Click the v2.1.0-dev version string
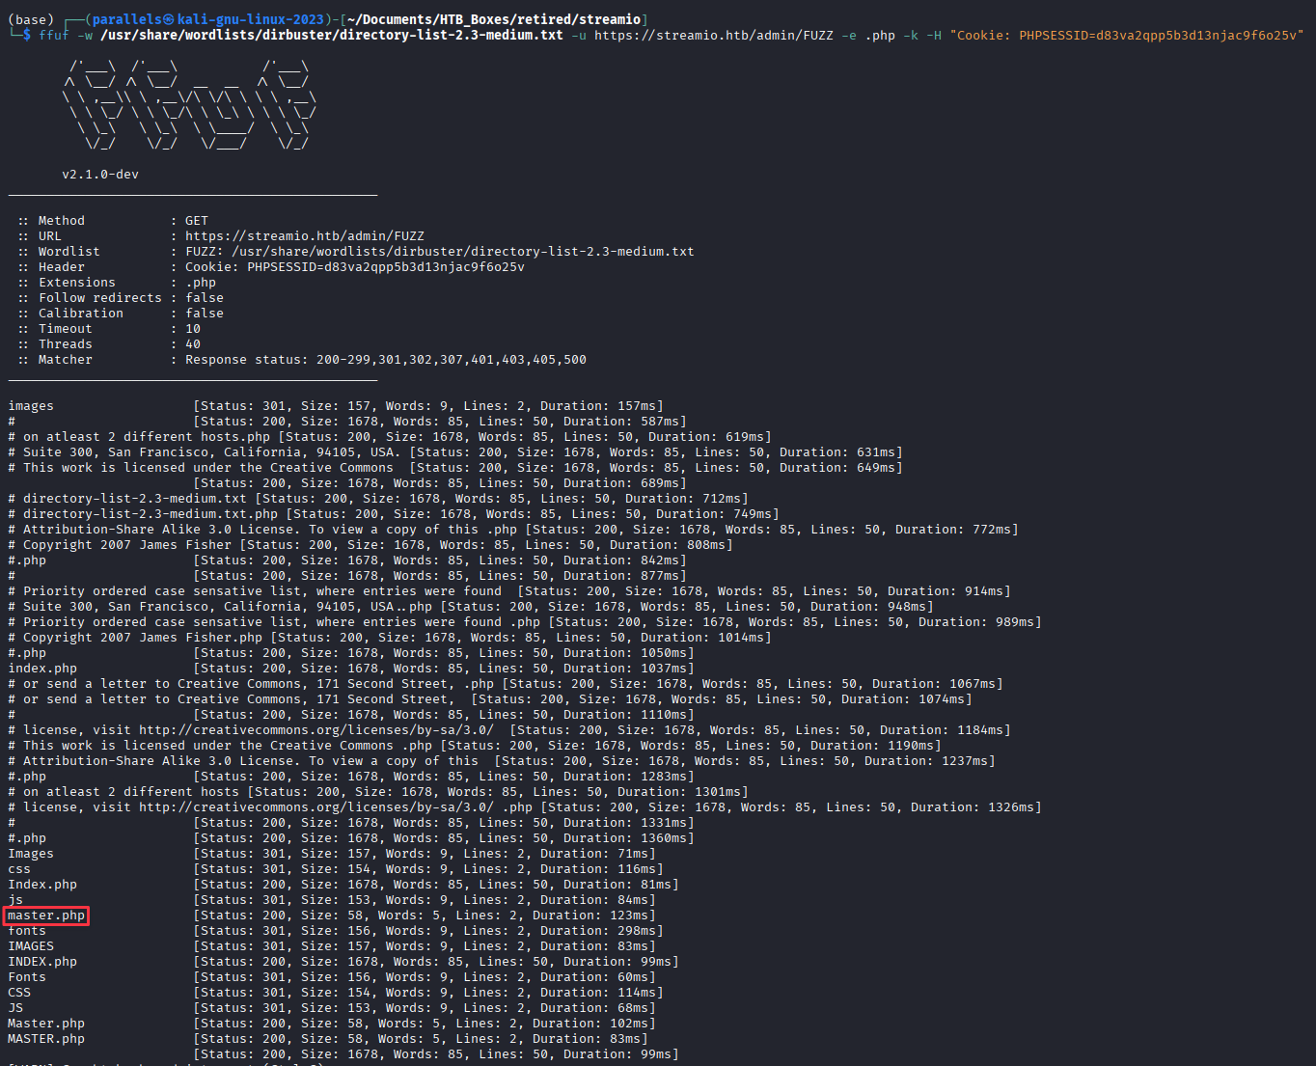This screenshot has height=1066, width=1316. (100, 175)
